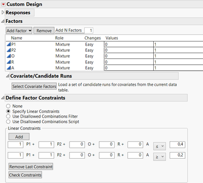Viewport: 203px width, 183px height.
Task: Click the continuous factor icon beside P1
Action: pyautogui.click(x=9, y=45)
